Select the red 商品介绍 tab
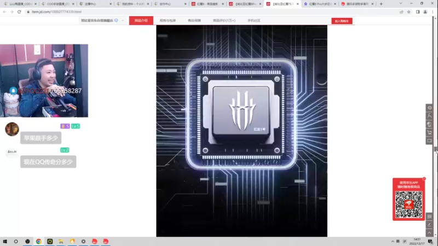 pos(141,21)
